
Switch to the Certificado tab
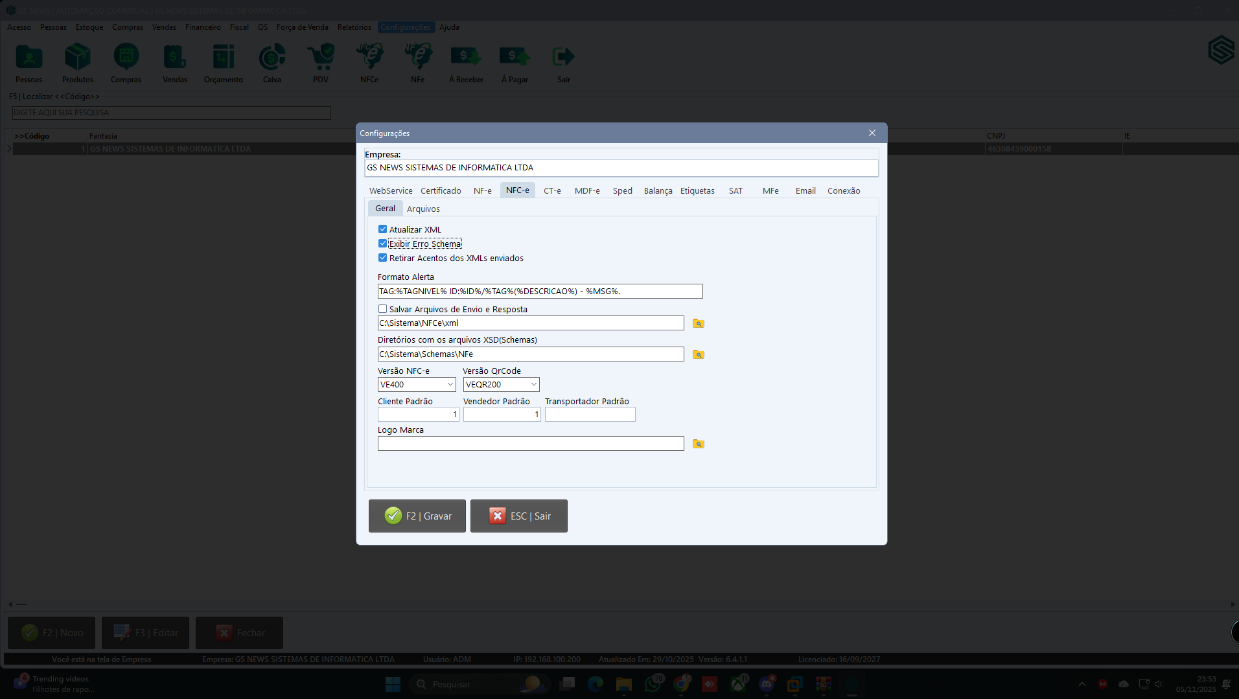click(x=441, y=190)
